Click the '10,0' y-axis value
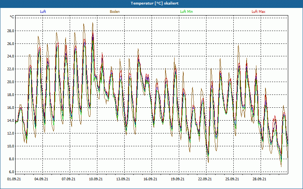Screen dimensions: 303x189 tap(11, 146)
